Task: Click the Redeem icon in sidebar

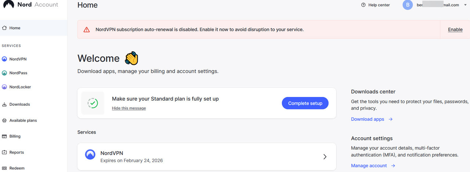Action: pyautogui.click(x=4, y=168)
